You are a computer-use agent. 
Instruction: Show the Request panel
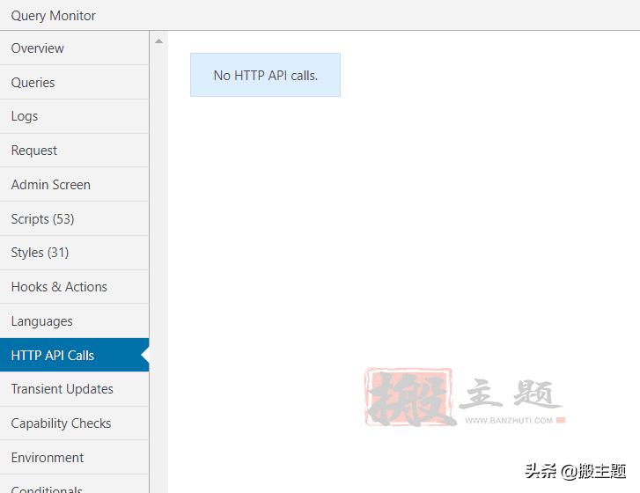click(x=34, y=151)
